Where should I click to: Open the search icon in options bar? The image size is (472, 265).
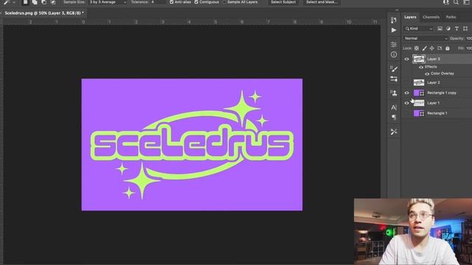pyautogui.click(x=456, y=2)
